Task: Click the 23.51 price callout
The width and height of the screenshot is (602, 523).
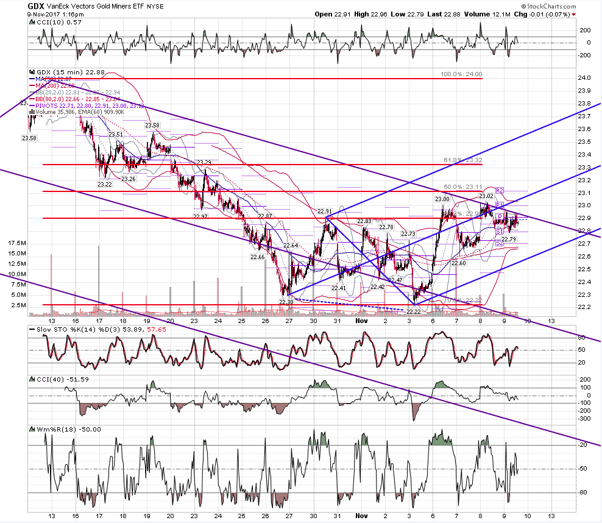Action: coord(116,134)
